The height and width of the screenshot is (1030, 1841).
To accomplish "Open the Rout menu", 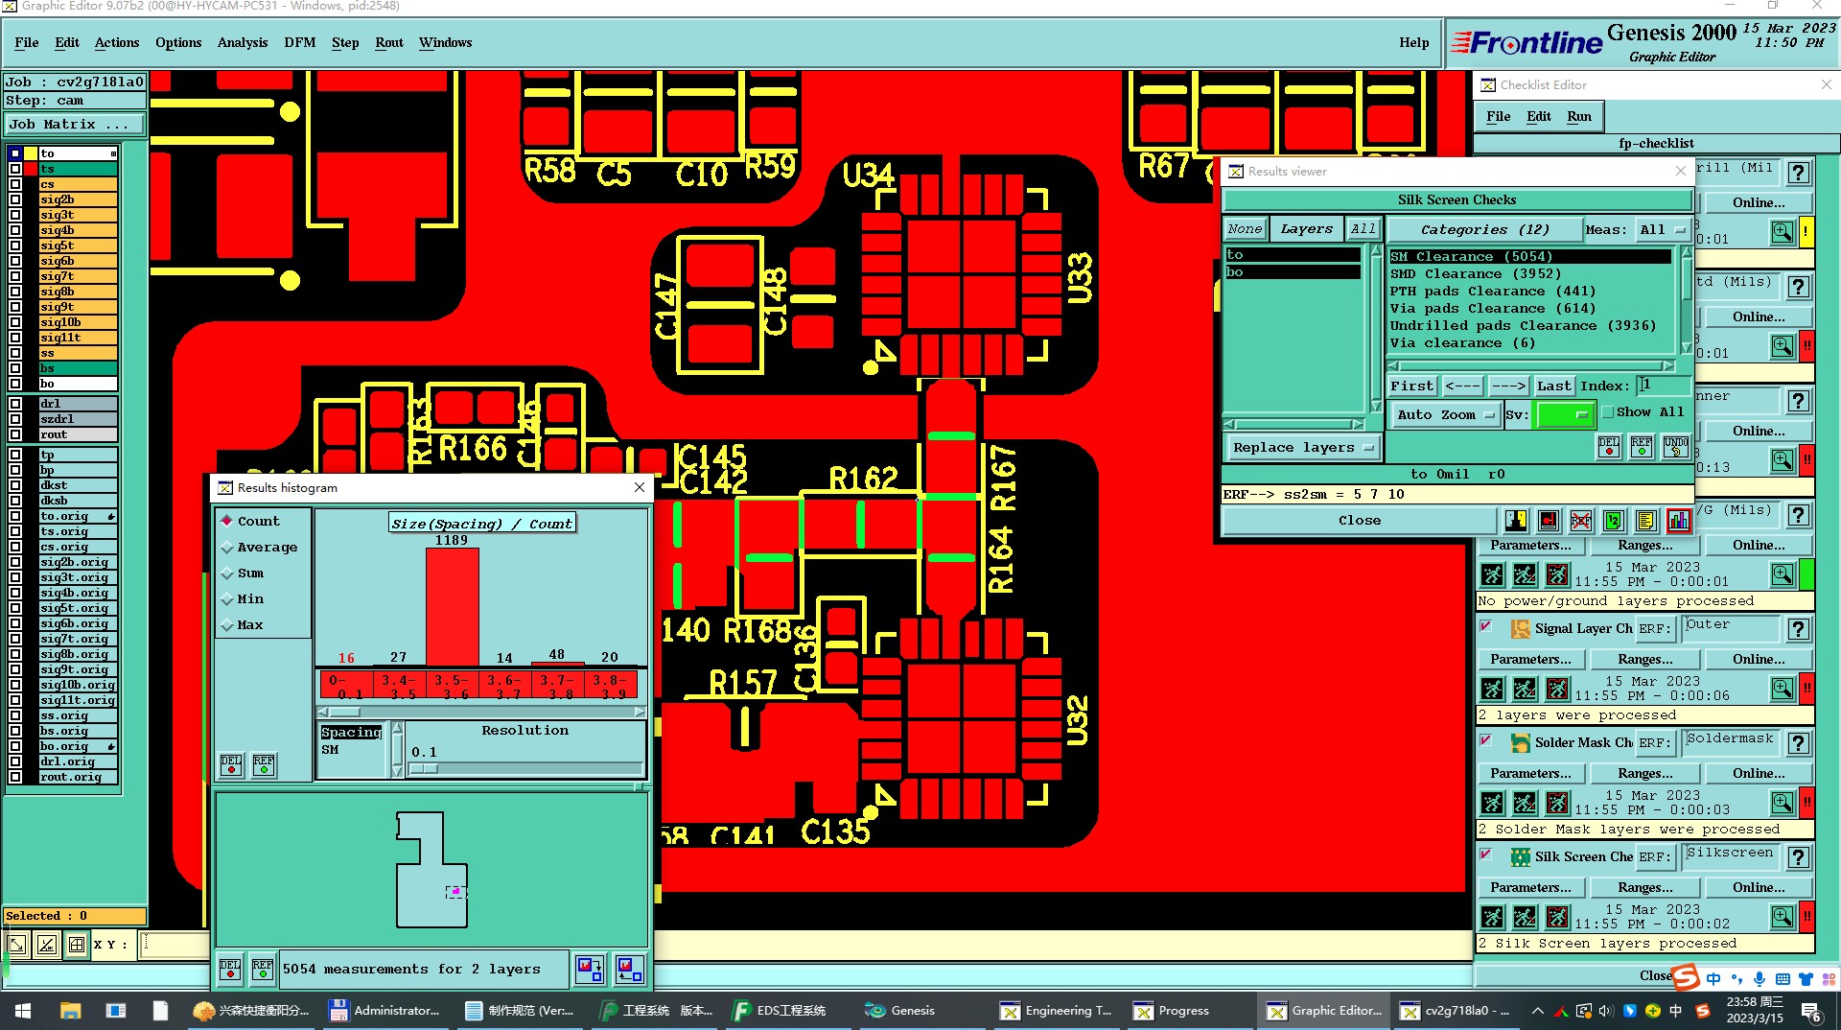I will (388, 42).
